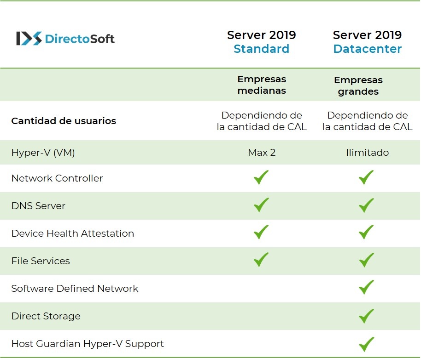Click the Device Health Attestation label
Screen dimensions: 421x358
[x=72, y=233]
